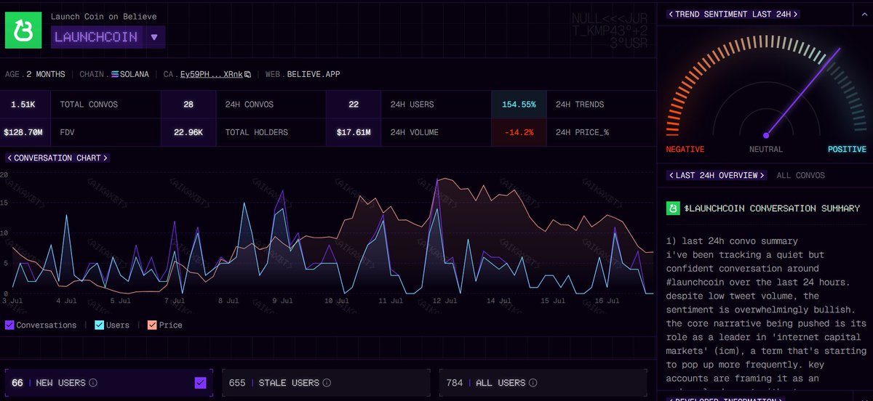Screen dimensions: 873x401
Task: Click info icon next to STALE USERS
Action: (x=327, y=383)
